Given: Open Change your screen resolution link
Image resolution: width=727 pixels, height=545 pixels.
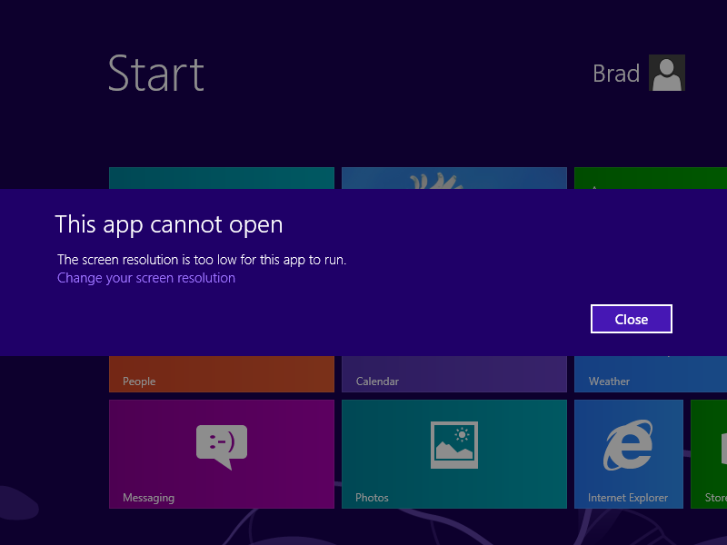Looking at the screenshot, I should (146, 278).
